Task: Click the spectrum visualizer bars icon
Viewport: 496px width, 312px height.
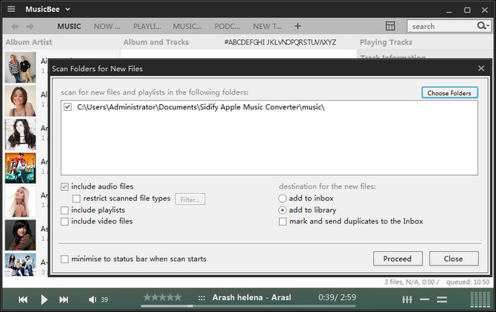Action: (480, 299)
